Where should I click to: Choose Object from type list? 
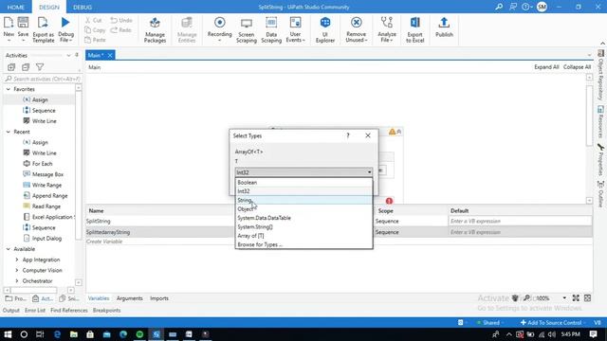tap(303, 208)
